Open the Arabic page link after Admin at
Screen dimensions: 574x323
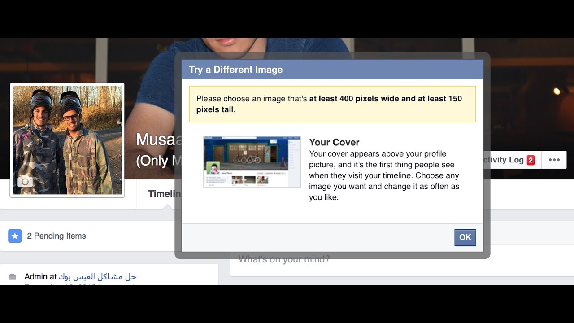point(98,277)
